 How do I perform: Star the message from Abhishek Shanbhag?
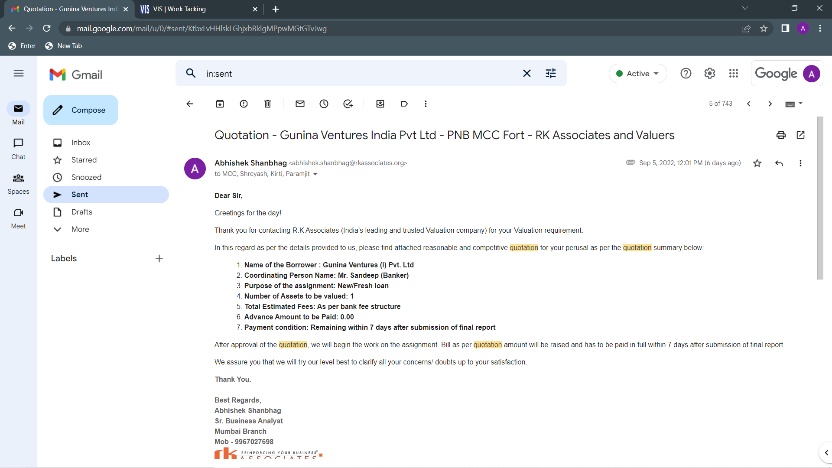(x=757, y=163)
